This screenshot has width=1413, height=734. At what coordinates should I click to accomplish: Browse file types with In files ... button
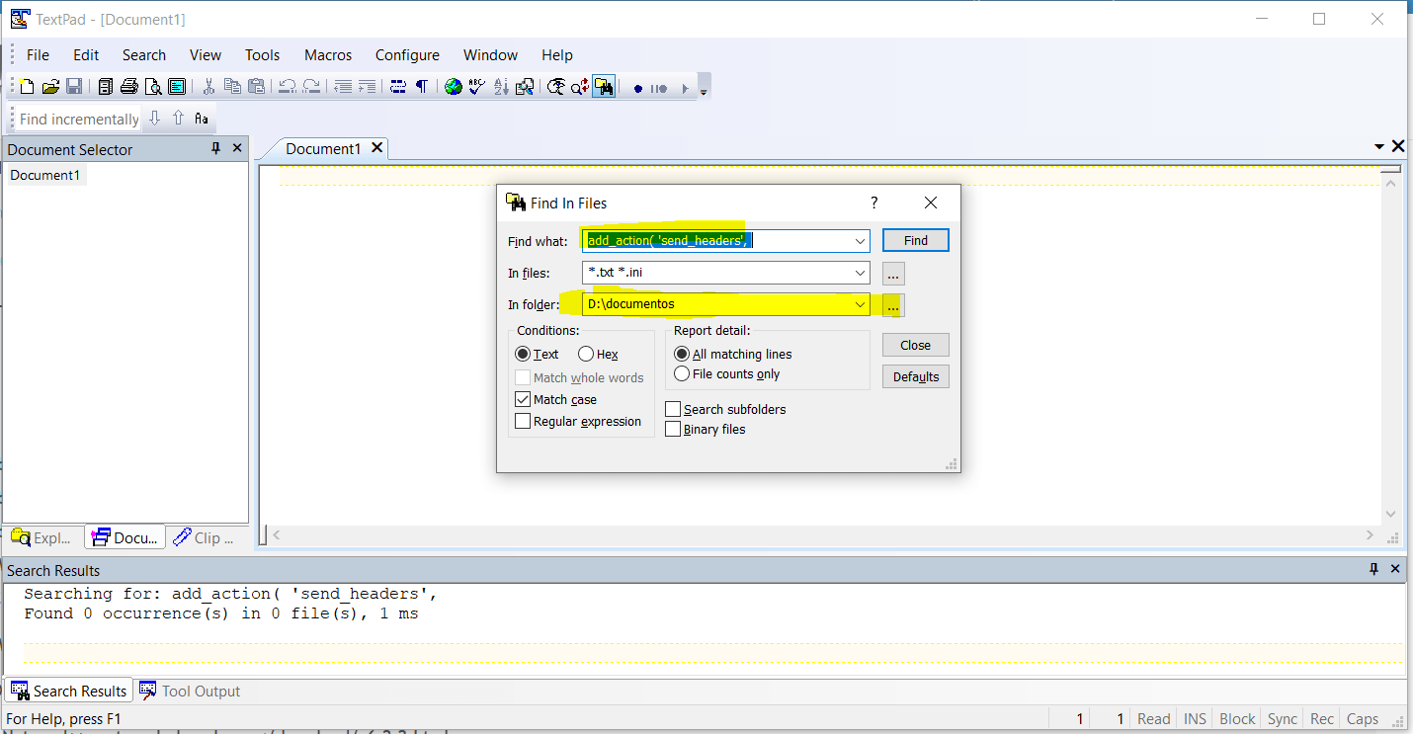[893, 273]
